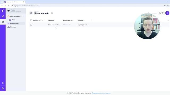Open the translate icon in address bar
Screen dimensions: 170x95
coord(165,6)
